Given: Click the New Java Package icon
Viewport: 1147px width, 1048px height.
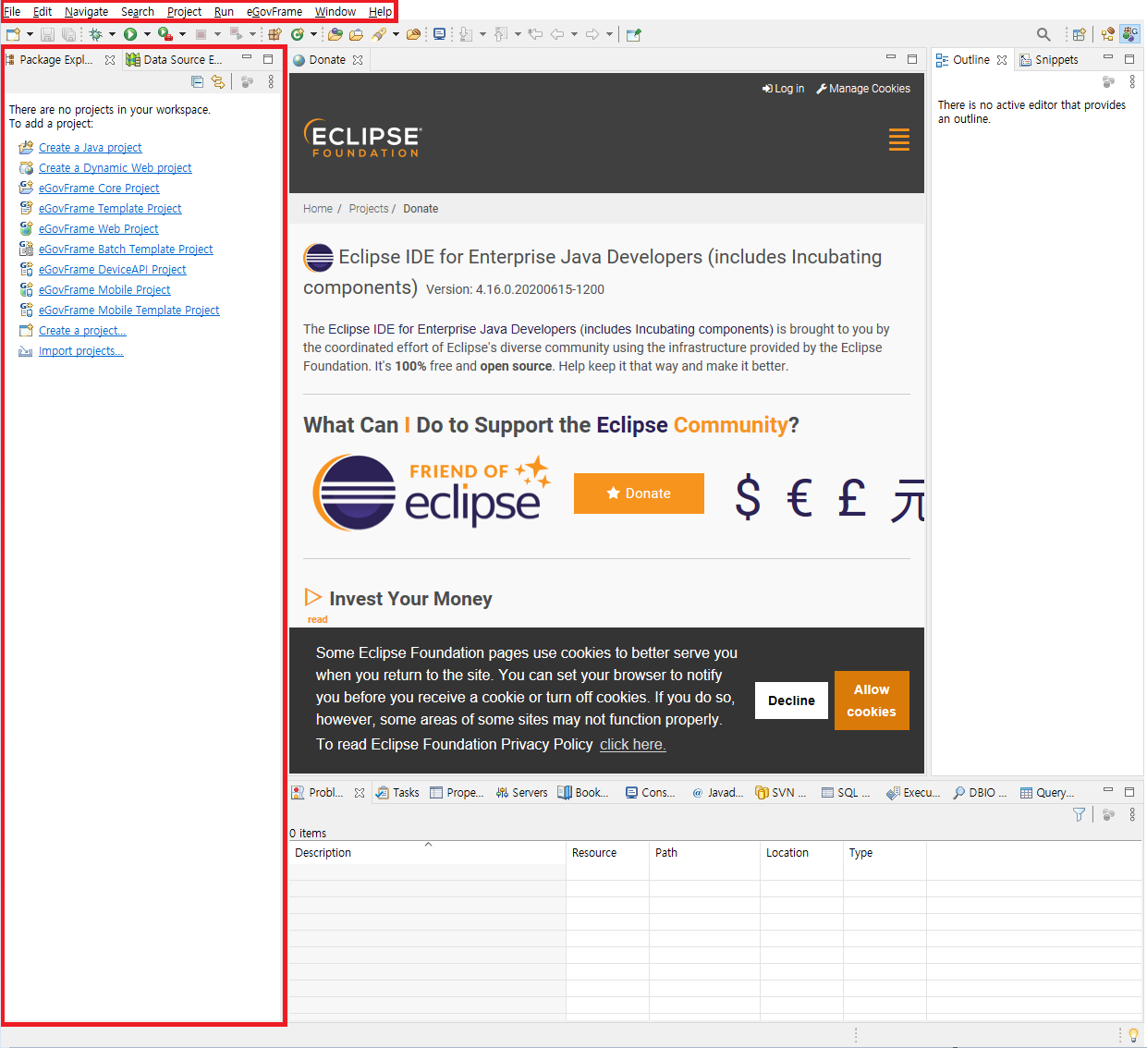Looking at the screenshot, I should (x=275, y=34).
